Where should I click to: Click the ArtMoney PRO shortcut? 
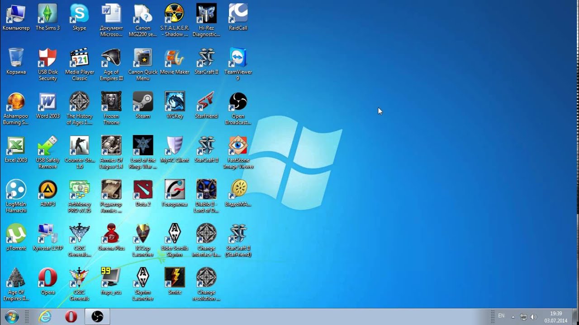[79, 197]
